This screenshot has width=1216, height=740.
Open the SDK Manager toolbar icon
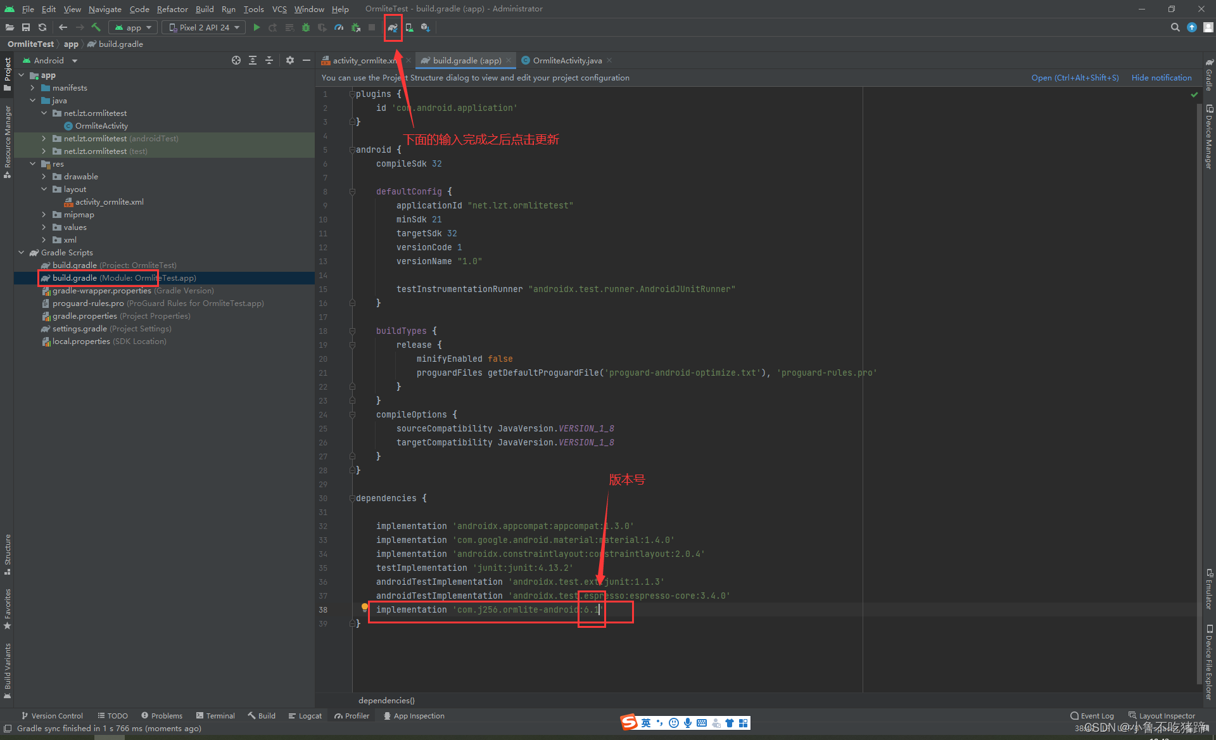point(426,27)
